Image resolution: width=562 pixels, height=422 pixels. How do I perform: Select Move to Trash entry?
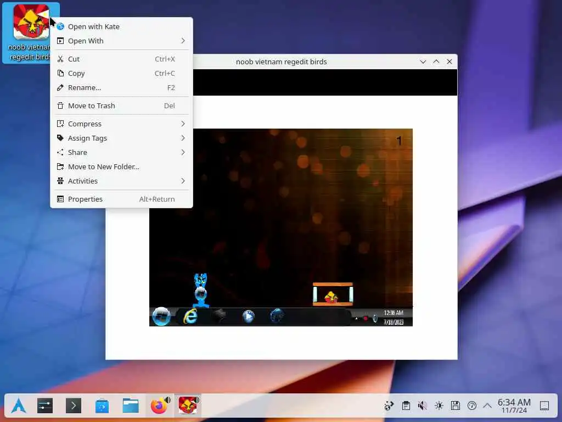coord(121,106)
